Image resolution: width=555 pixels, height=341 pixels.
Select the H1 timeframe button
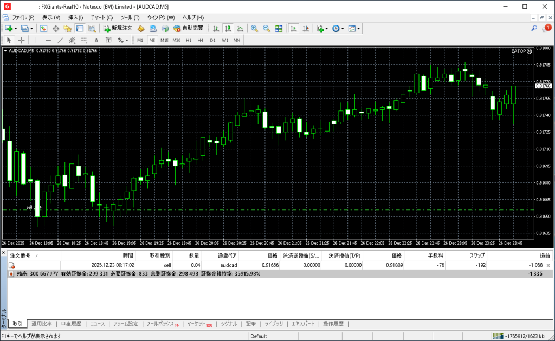[189, 40]
